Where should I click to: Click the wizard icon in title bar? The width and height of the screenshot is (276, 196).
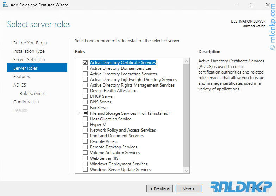click(5, 5)
